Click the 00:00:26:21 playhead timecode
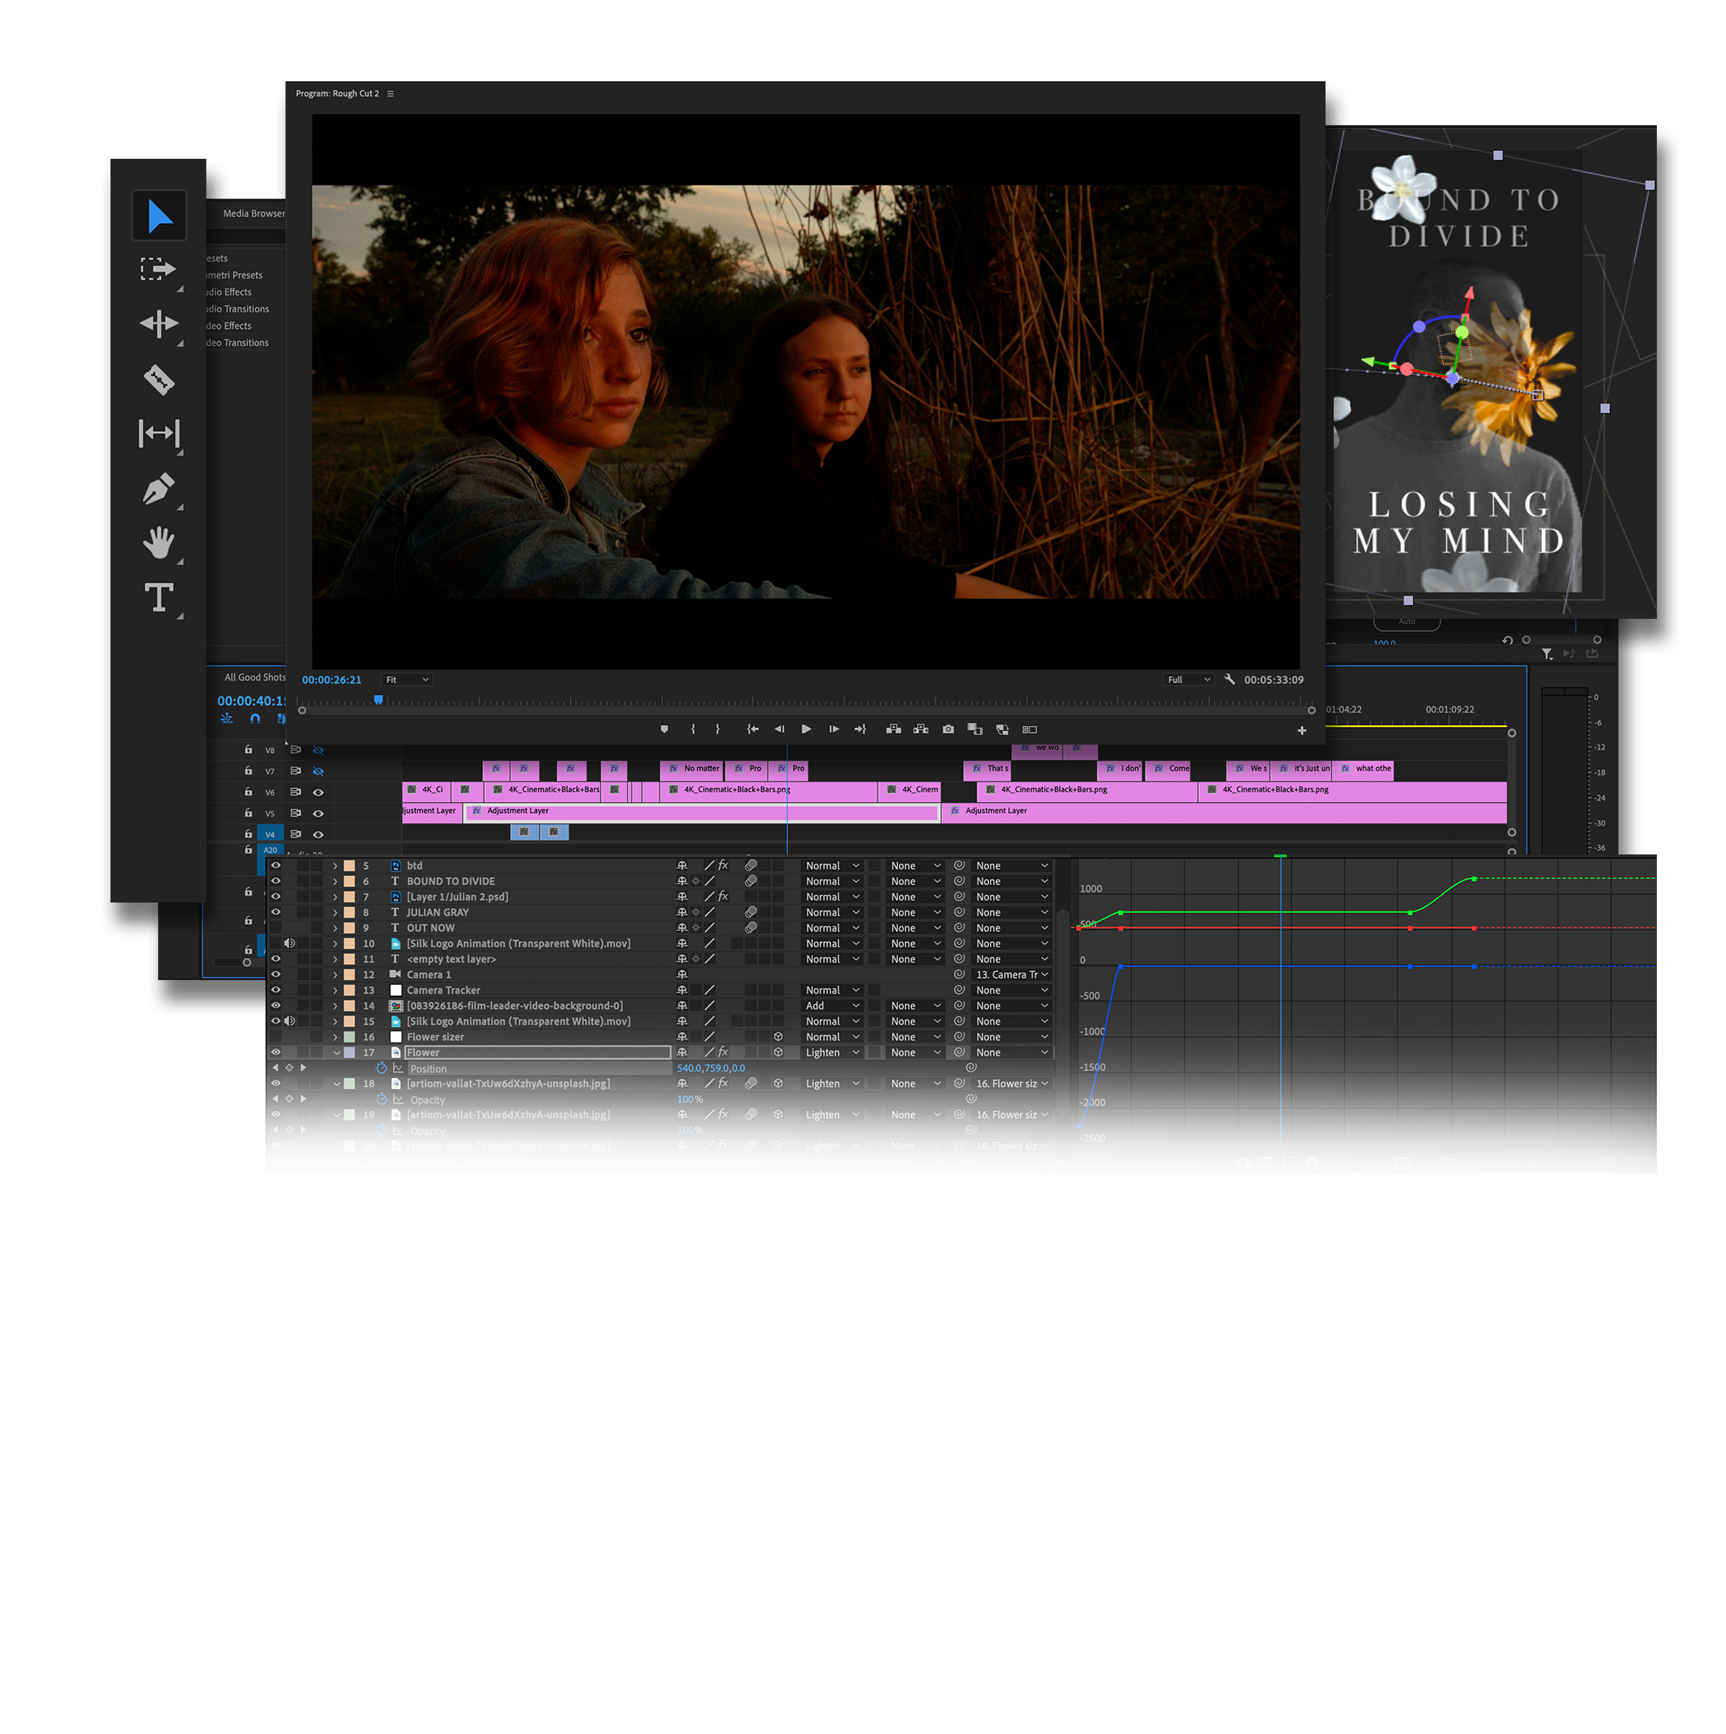This screenshot has height=1734, width=1726. click(x=331, y=680)
